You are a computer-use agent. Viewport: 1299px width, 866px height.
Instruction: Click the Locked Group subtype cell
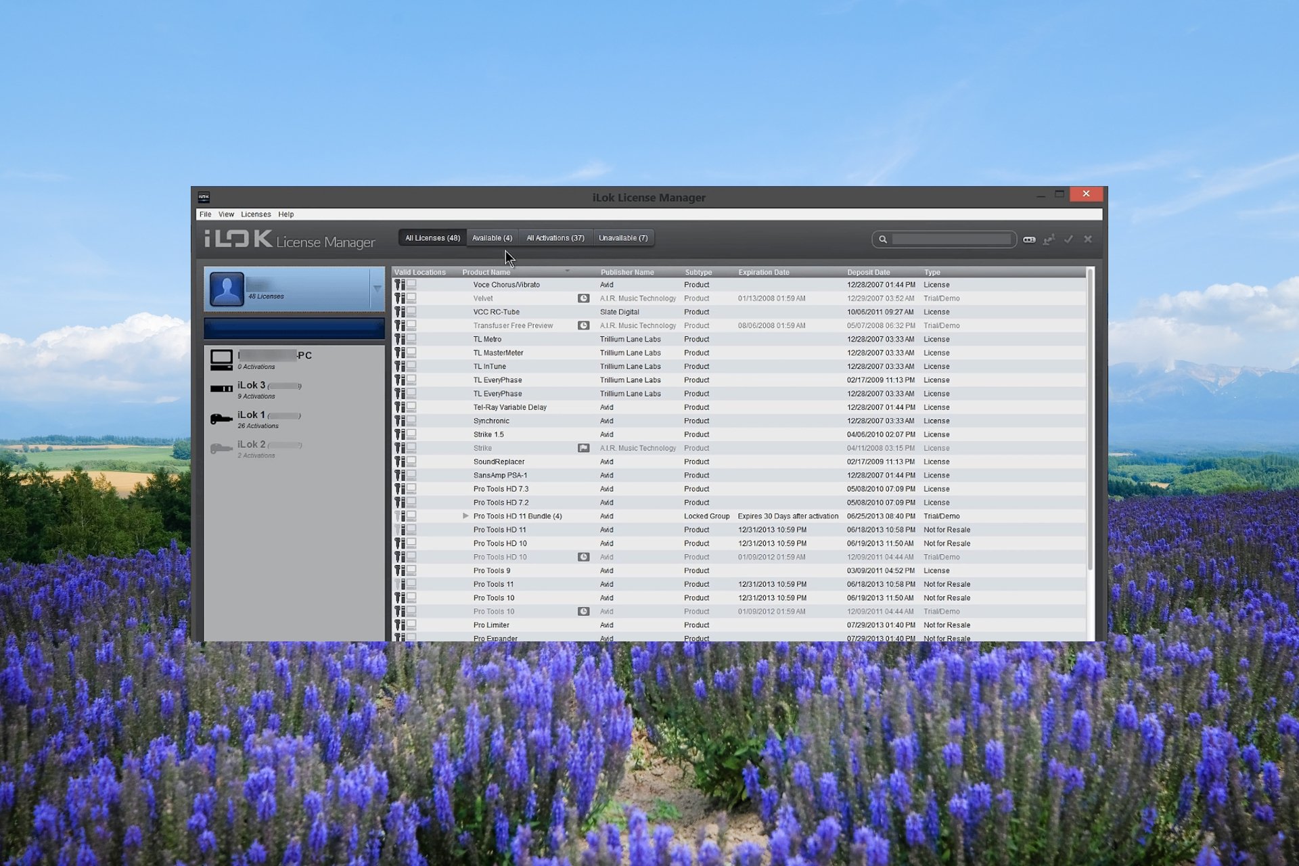(x=706, y=516)
